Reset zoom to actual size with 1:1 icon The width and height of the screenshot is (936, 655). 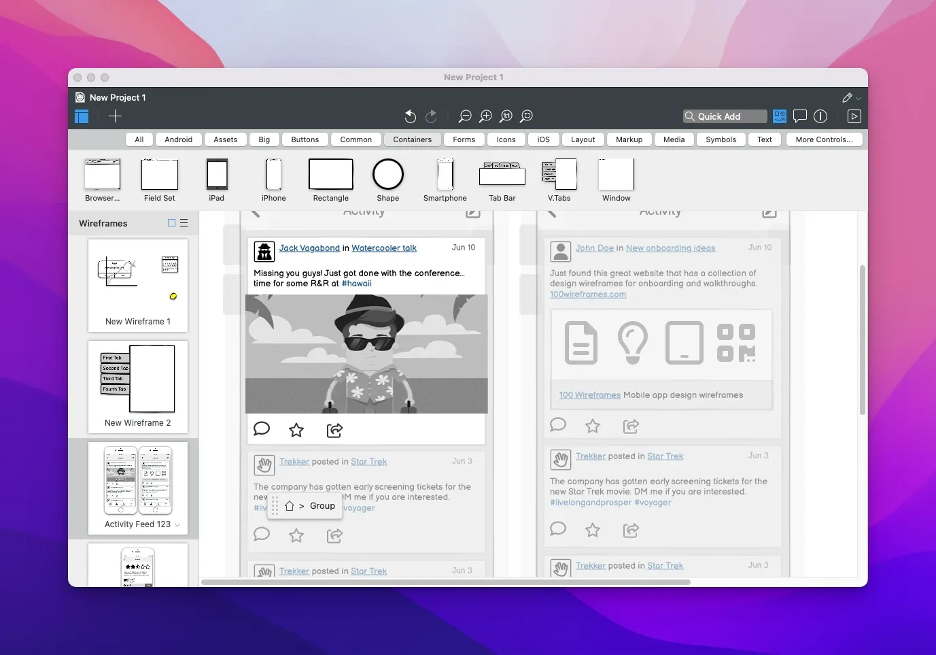tap(506, 116)
